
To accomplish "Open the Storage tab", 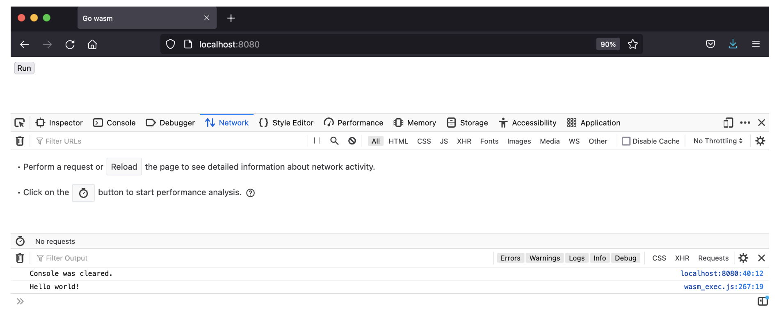I will [467, 123].
